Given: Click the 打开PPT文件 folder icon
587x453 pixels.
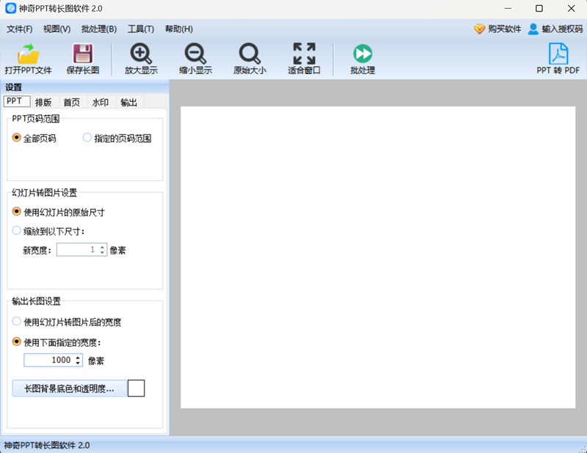Looking at the screenshot, I should coord(28,54).
